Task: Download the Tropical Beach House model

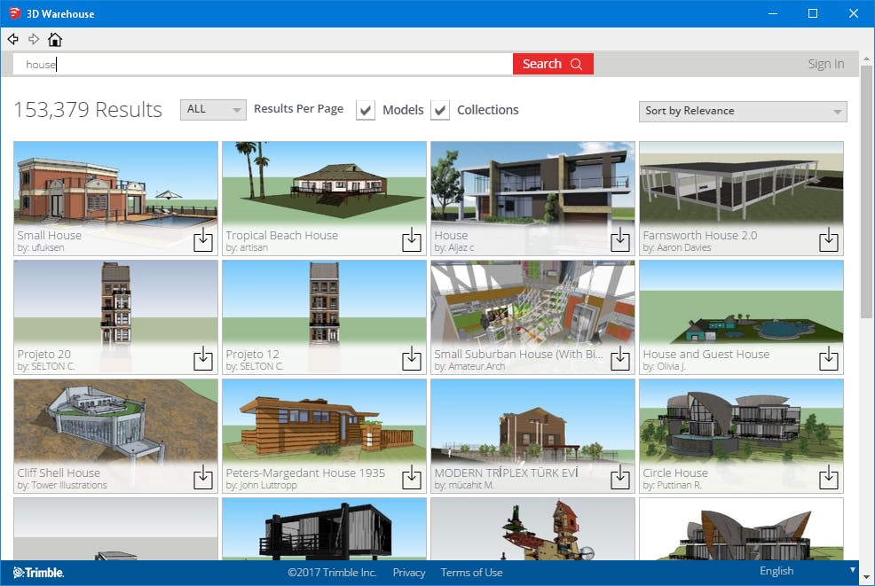Action: click(412, 239)
